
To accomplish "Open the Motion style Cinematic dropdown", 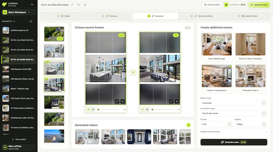I will 234,103.
